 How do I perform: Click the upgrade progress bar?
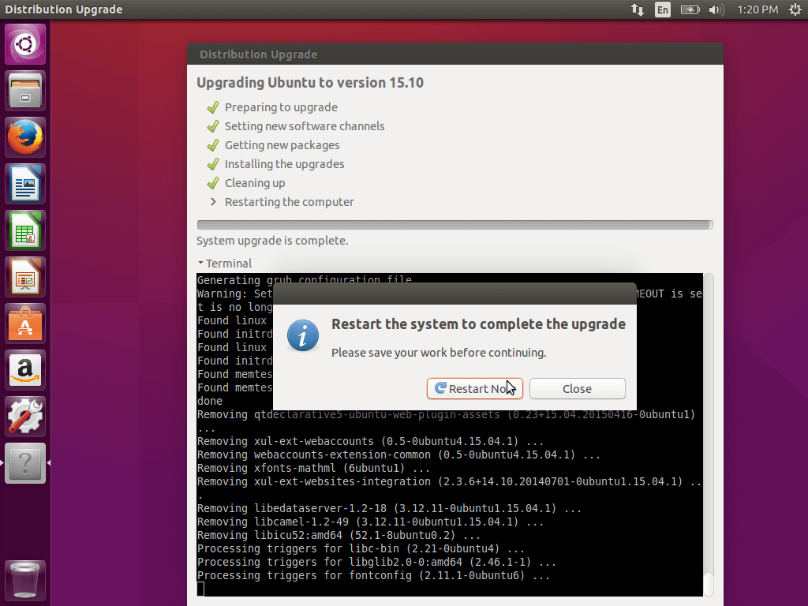coord(454,225)
